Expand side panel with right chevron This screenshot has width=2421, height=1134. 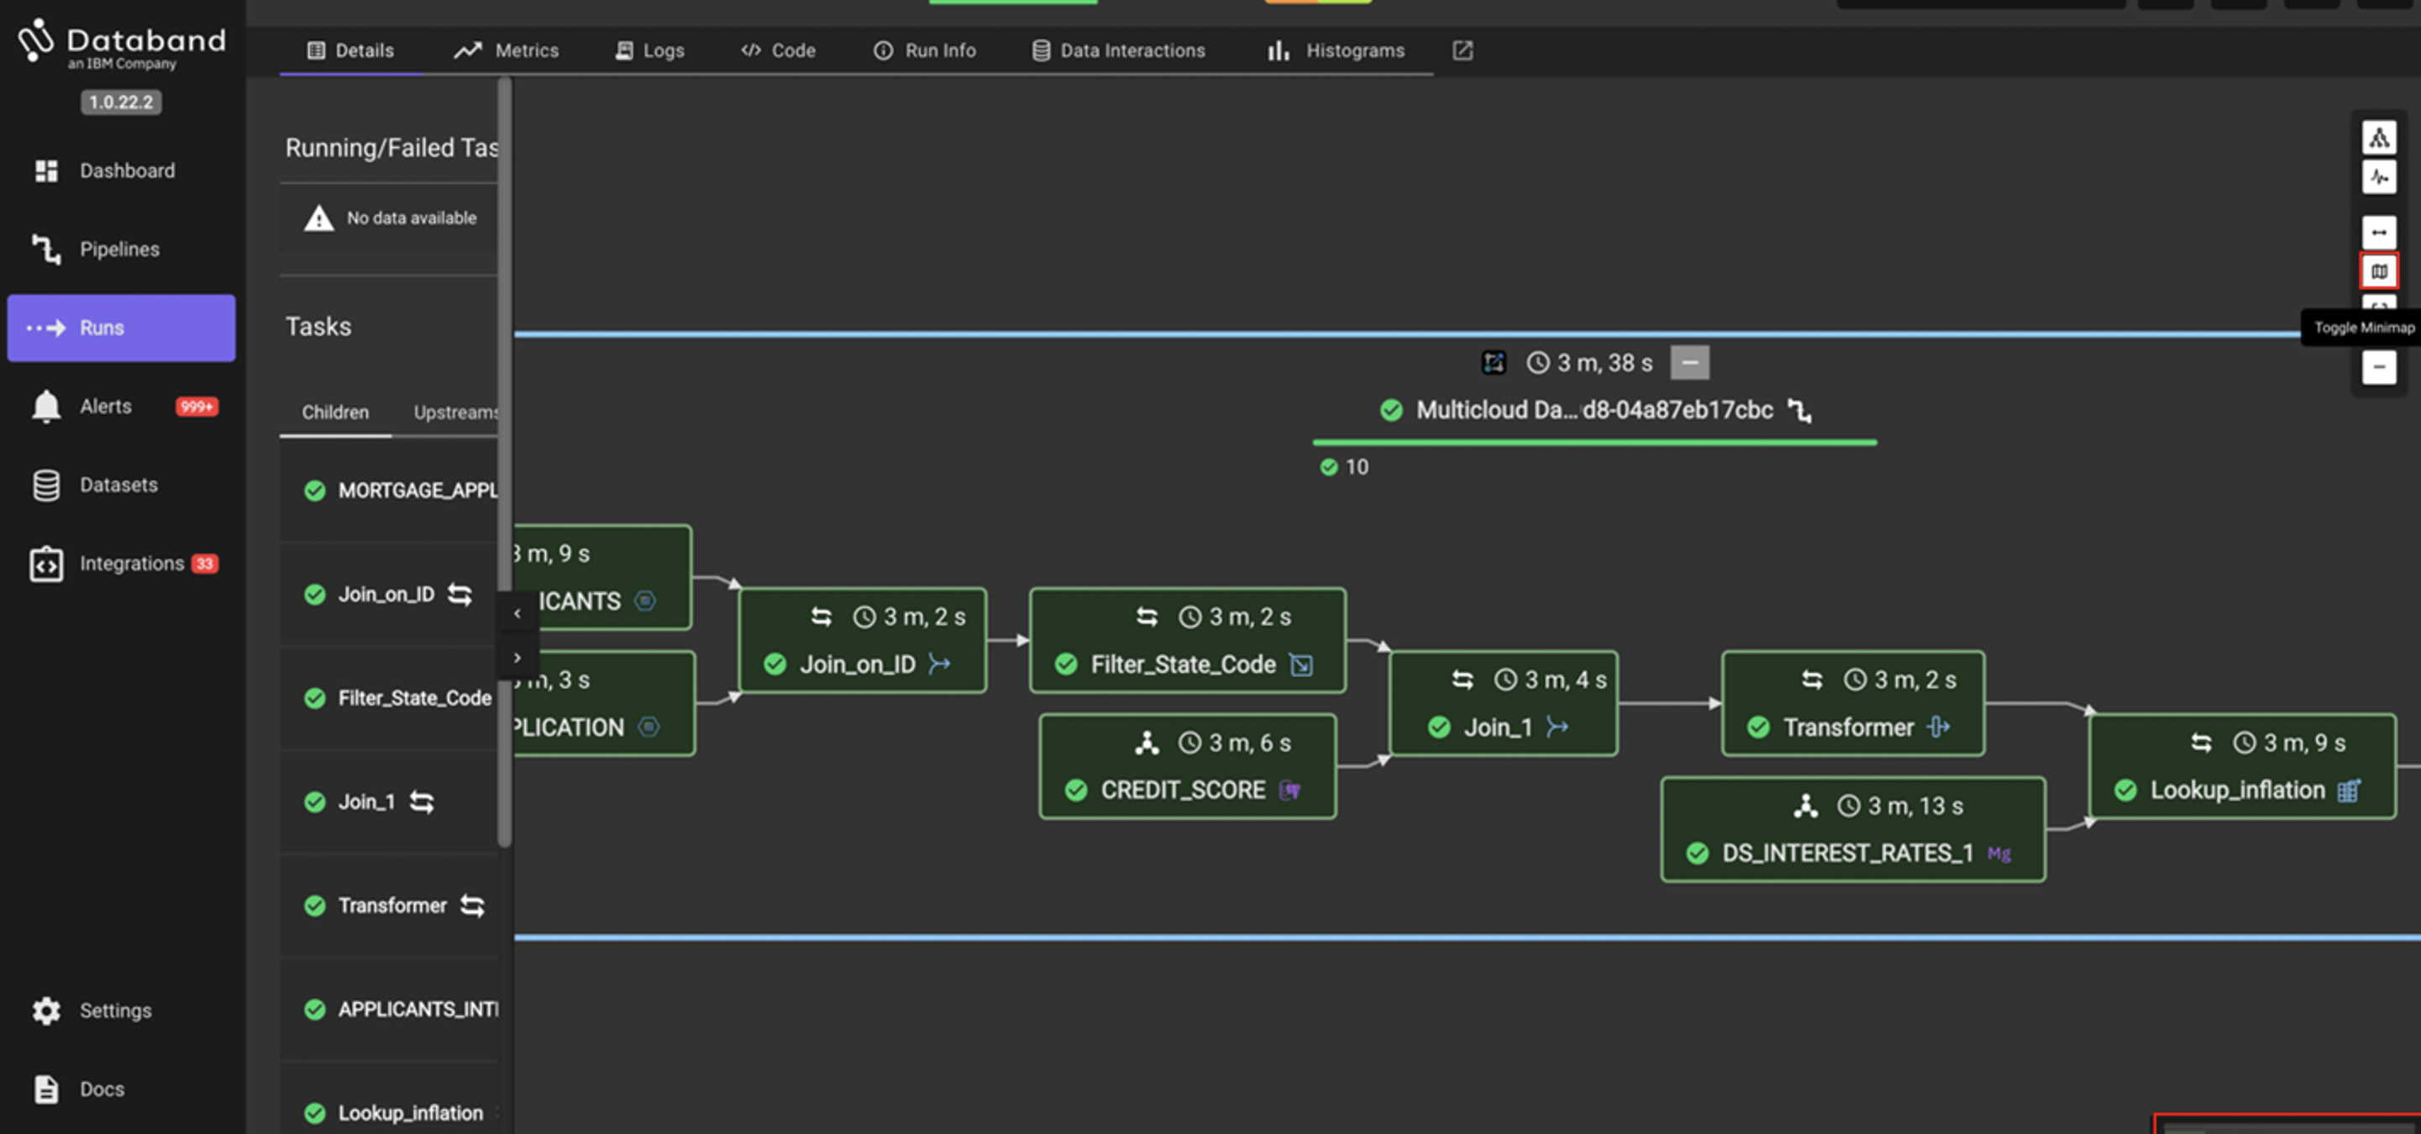[517, 658]
